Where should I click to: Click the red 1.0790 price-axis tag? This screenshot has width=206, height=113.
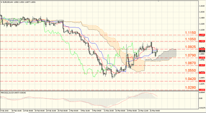tap(202, 58)
